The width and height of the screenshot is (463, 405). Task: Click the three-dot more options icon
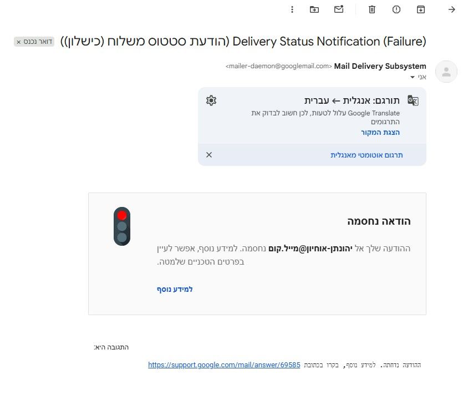[292, 10]
